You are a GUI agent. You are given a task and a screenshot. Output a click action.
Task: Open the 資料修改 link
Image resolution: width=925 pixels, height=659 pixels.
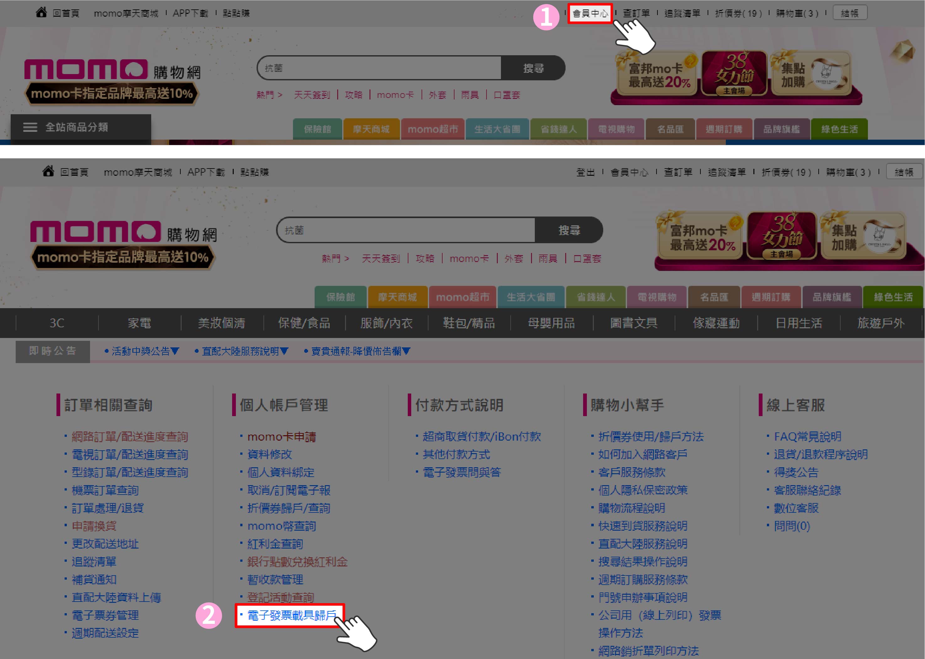click(269, 454)
